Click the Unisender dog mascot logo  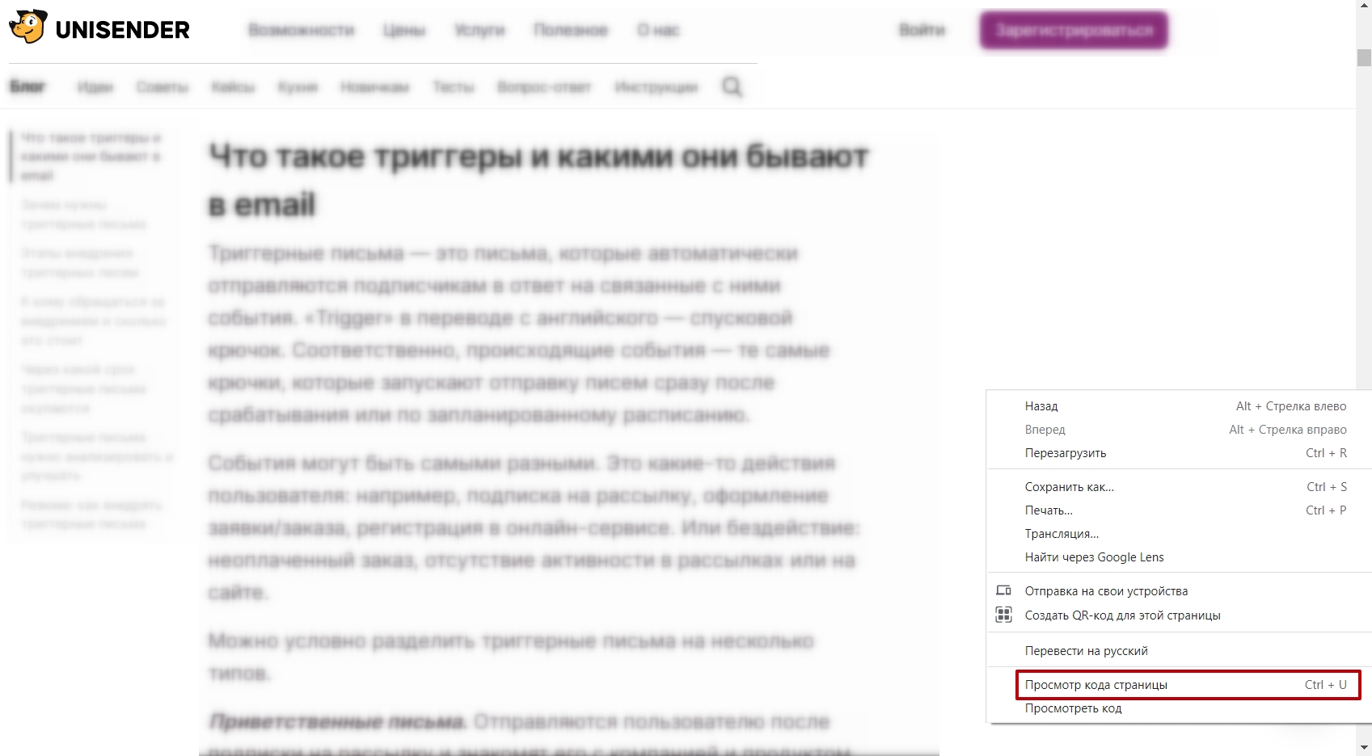(x=27, y=27)
